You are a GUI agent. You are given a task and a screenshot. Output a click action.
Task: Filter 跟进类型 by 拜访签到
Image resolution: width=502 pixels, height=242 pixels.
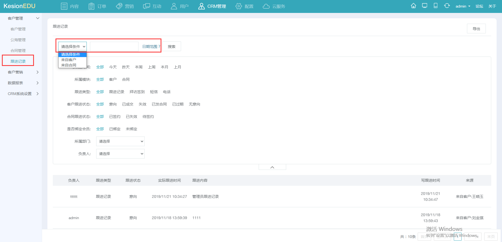click(x=137, y=92)
